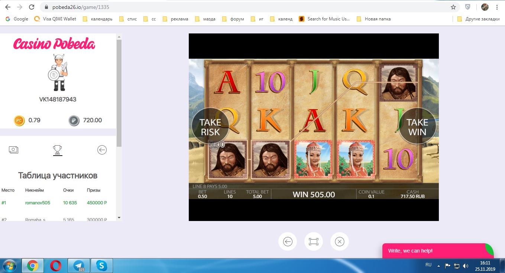The width and height of the screenshot is (505, 273).
Task: Toggle fullscreen mode for the game
Action: [x=314, y=242]
